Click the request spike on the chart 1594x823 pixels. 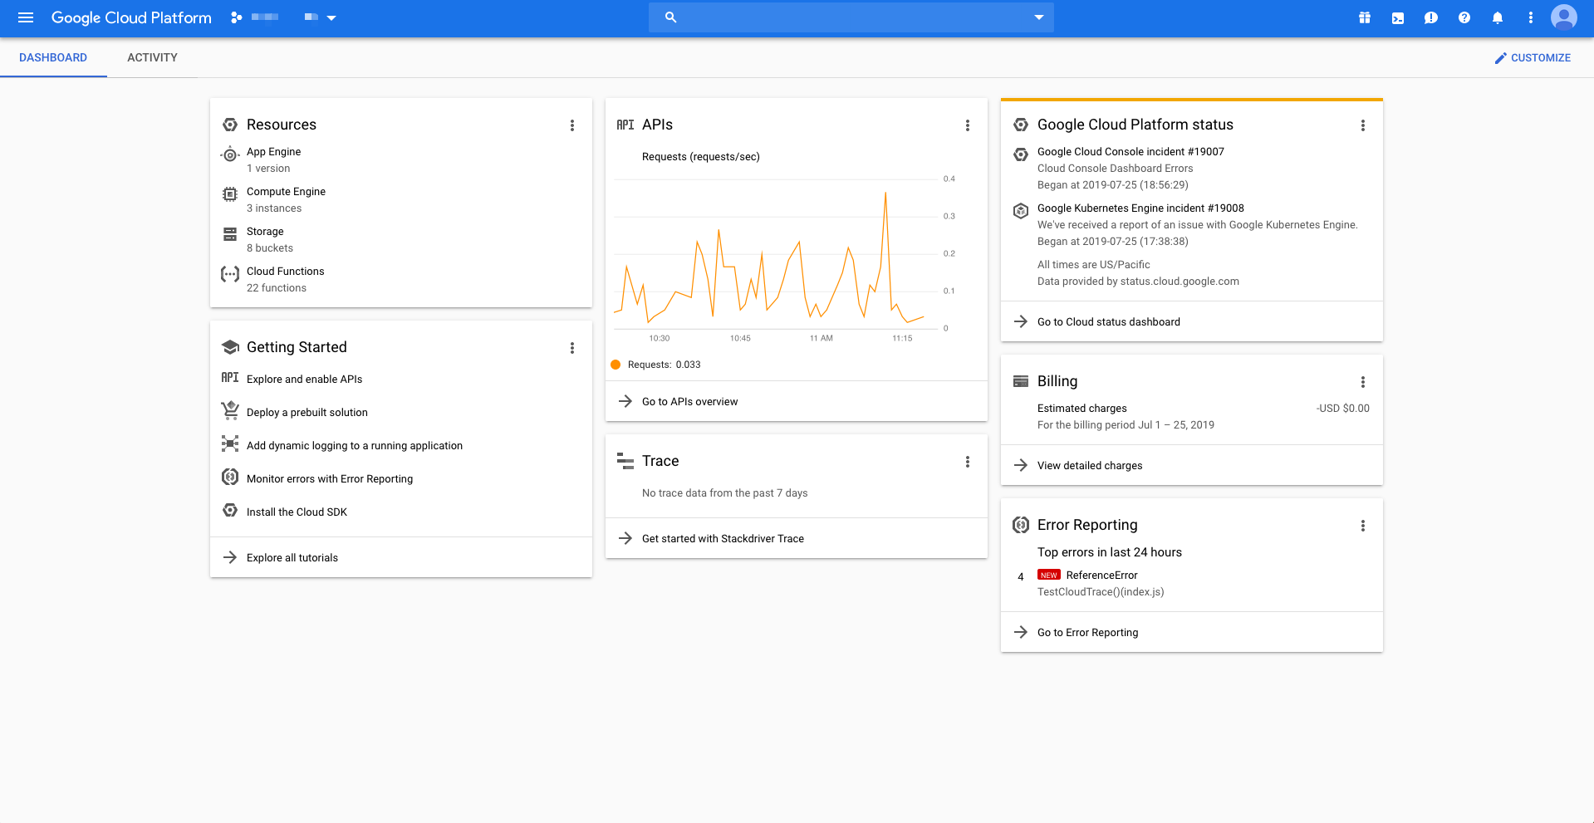click(x=885, y=193)
